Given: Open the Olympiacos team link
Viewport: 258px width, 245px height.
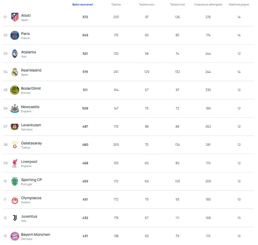Looking at the screenshot, I should pyautogui.click(x=31, y=198).
